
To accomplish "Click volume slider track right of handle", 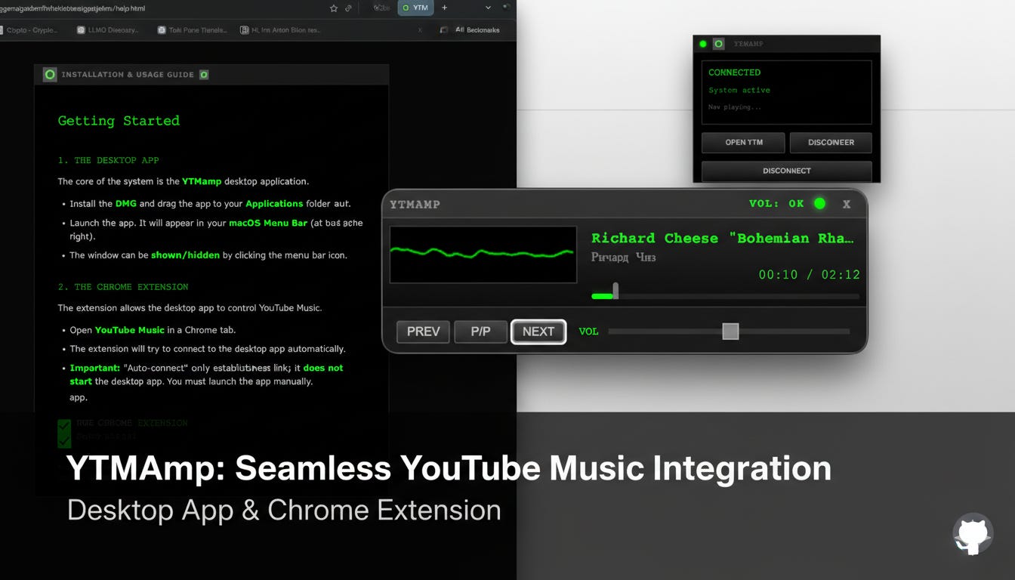I will tap(794, 332).
